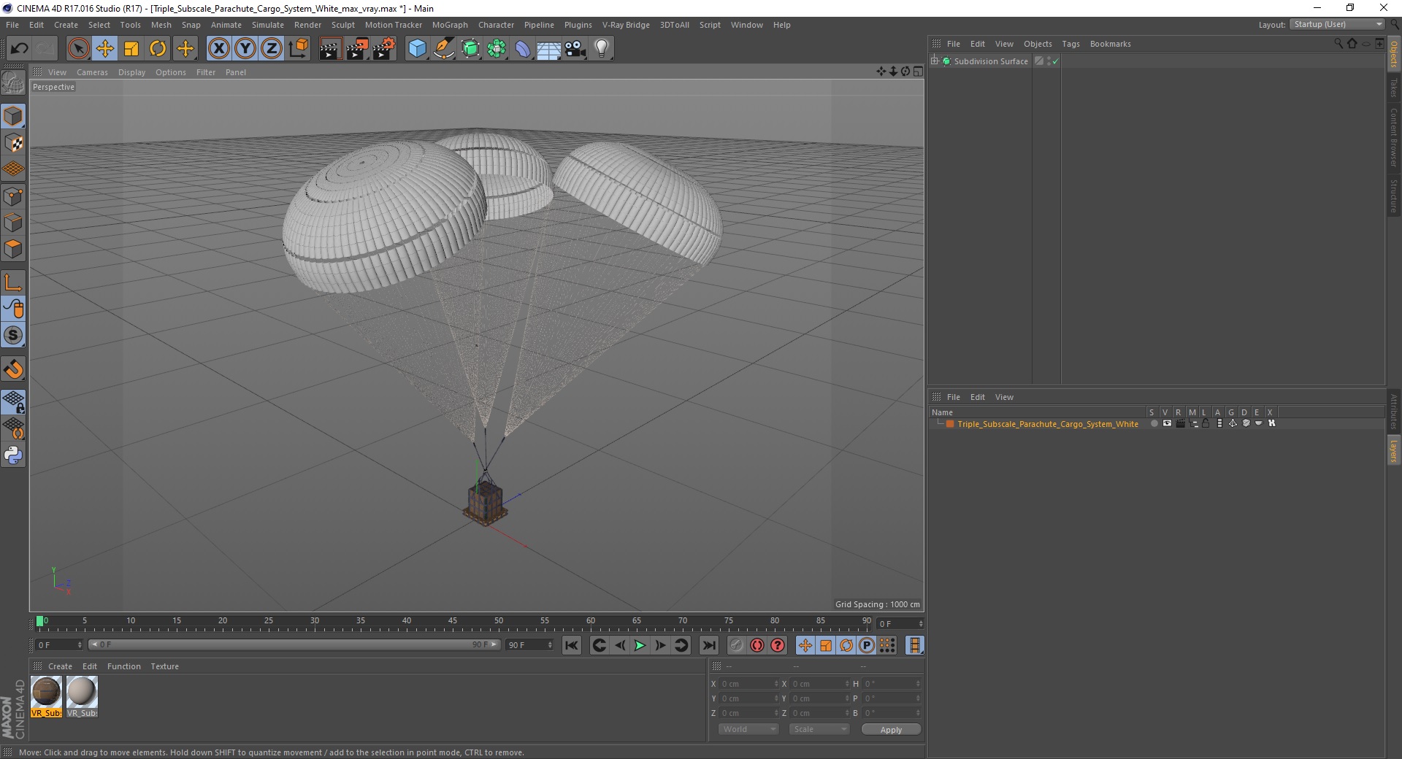
Task: Activate the Scale tool in top toolbar
Action: coord(131,49)
